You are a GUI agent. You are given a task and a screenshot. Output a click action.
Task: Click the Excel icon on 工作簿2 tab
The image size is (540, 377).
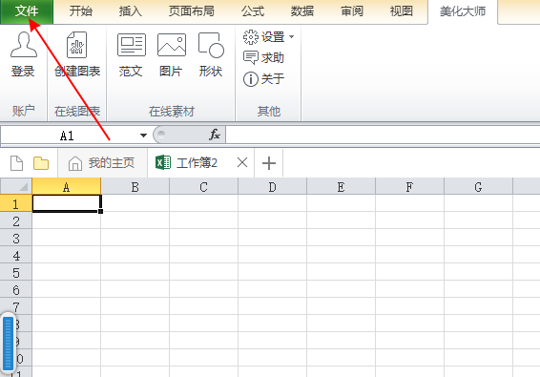pos(163,162)
